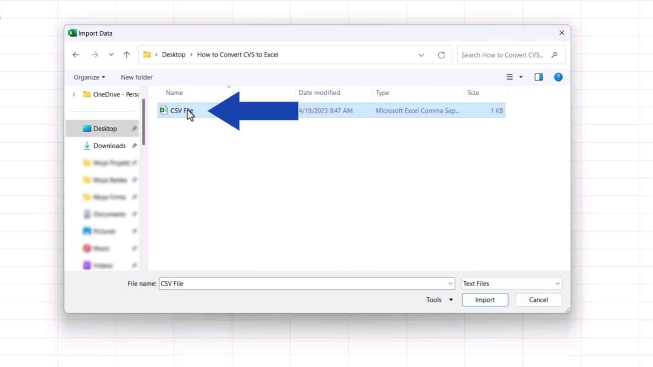
Task: Cancel the Import Data dialog
Action: point(538,299)
